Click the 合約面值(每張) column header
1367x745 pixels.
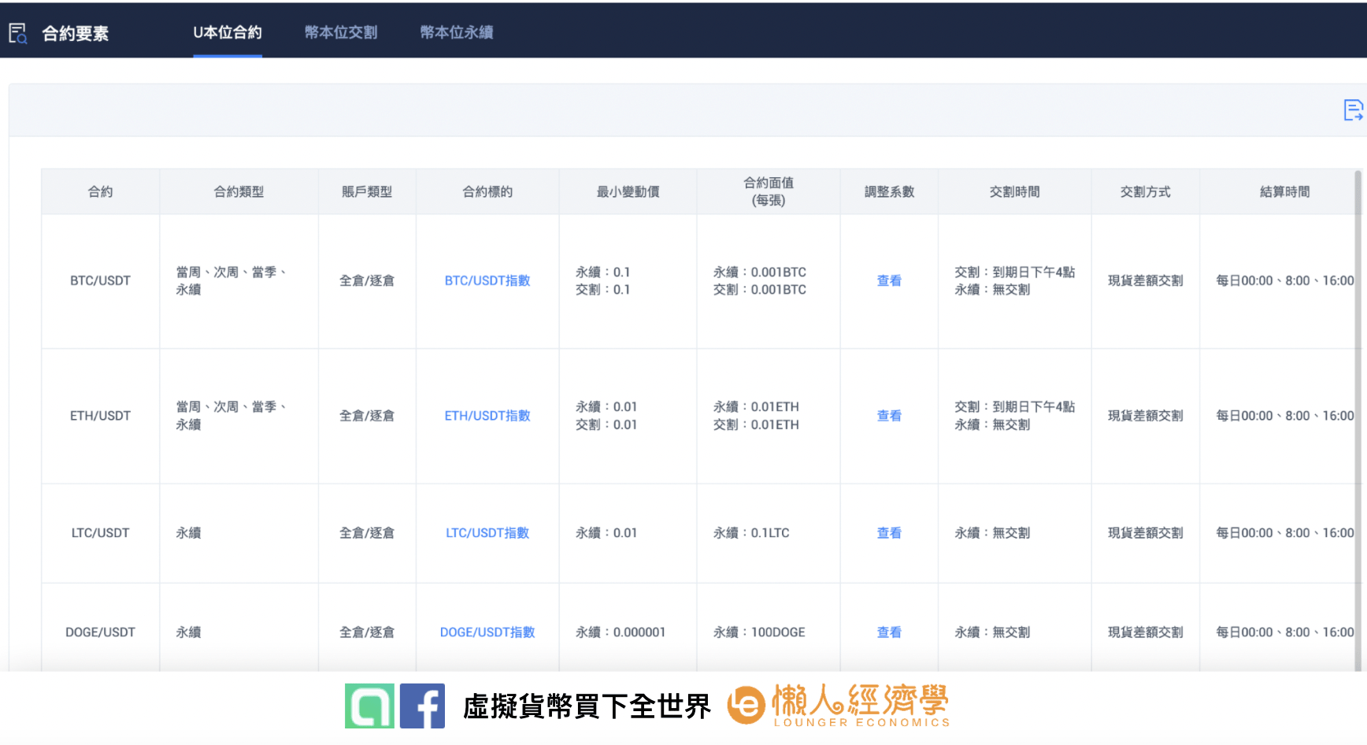(769, 191)
